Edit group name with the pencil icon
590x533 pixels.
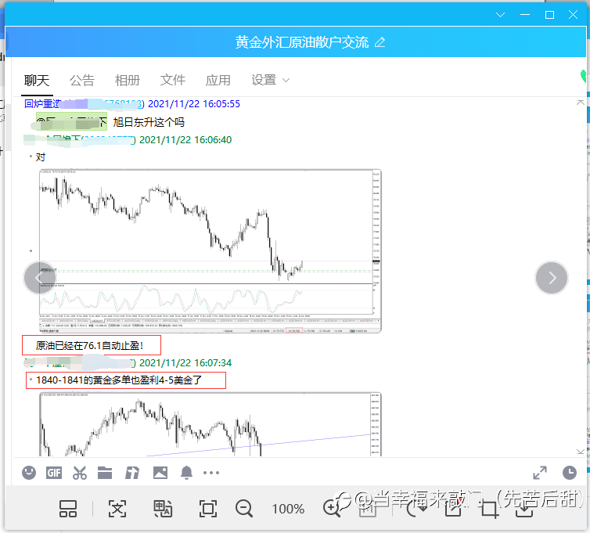[x=380, y=42]
